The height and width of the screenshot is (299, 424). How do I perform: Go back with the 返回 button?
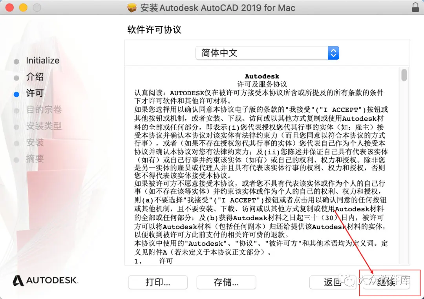click(333, 282)
